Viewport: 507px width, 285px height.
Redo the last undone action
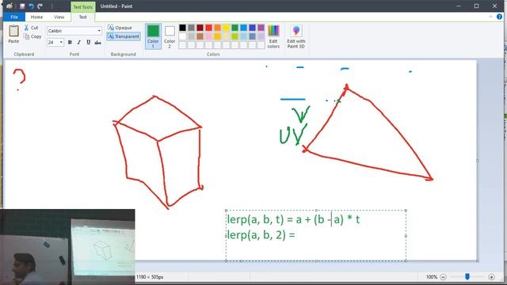pyautogui.click(x=40, y=6)
